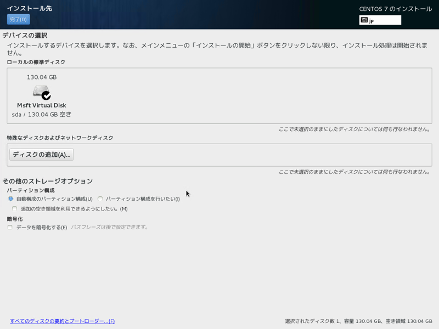Click the keyboard layout icon beside jp
The height and width of the screenshot is (329, 439).
[x=364, y=20]
